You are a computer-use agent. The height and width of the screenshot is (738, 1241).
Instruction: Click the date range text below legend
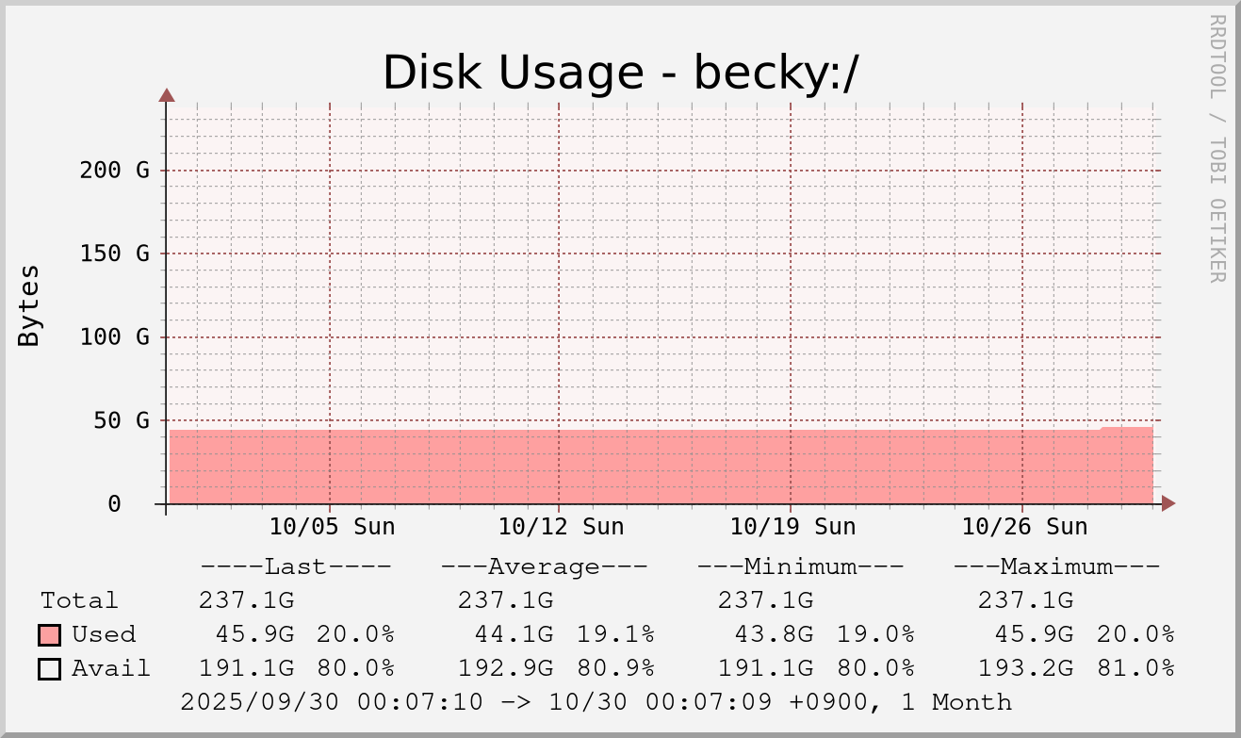tap(596, 702)
